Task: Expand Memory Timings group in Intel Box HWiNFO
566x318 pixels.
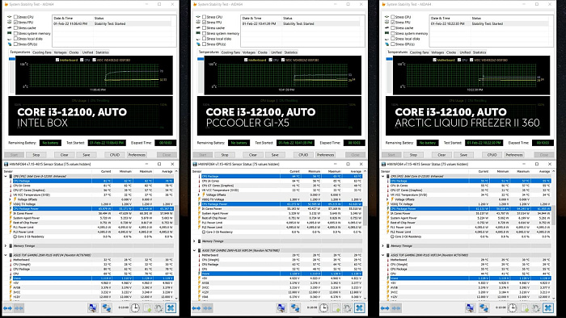Action: pyautogui.click(x=6, y=246)
